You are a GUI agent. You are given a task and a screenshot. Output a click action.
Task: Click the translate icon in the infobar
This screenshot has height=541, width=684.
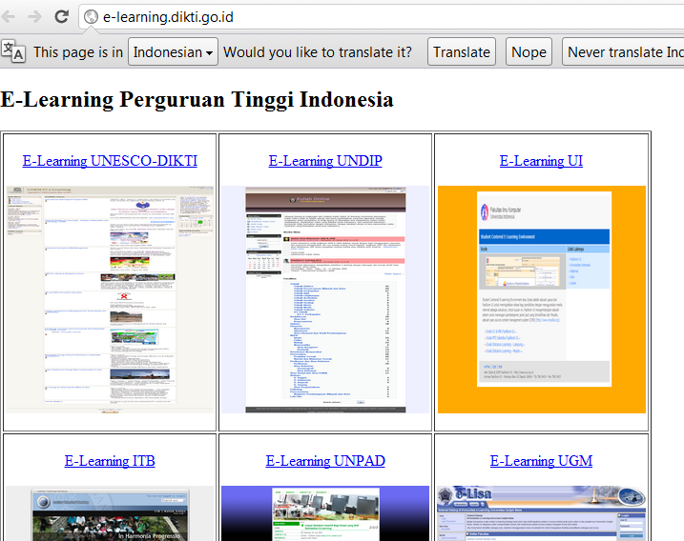coord(13,51)
